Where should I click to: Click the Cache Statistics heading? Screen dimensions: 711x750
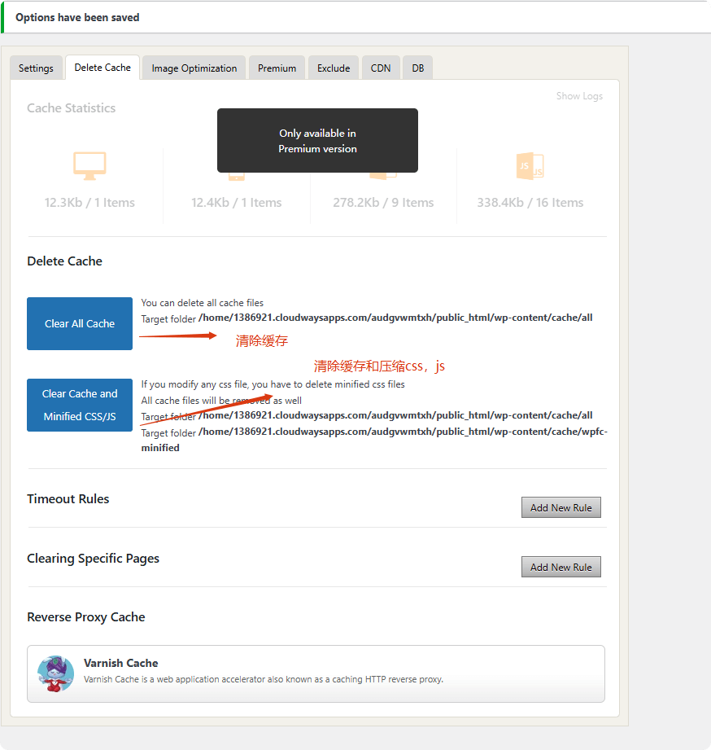(x=72, y=108)
